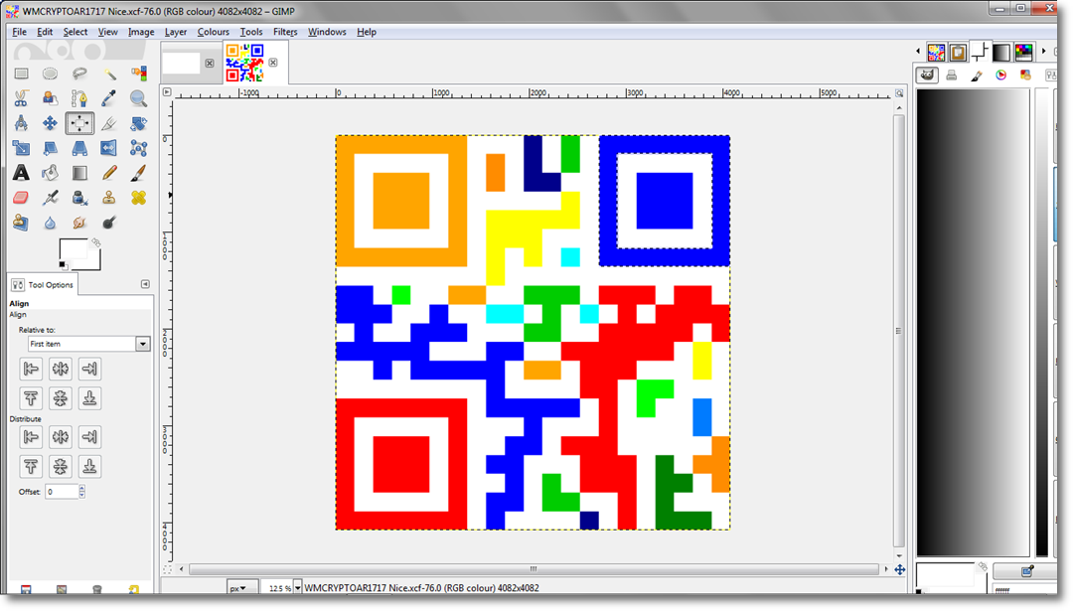Screen dimensions: 1073x611
Task: Choose the Free Select lasso tool
Action: [x=79, y=74]
